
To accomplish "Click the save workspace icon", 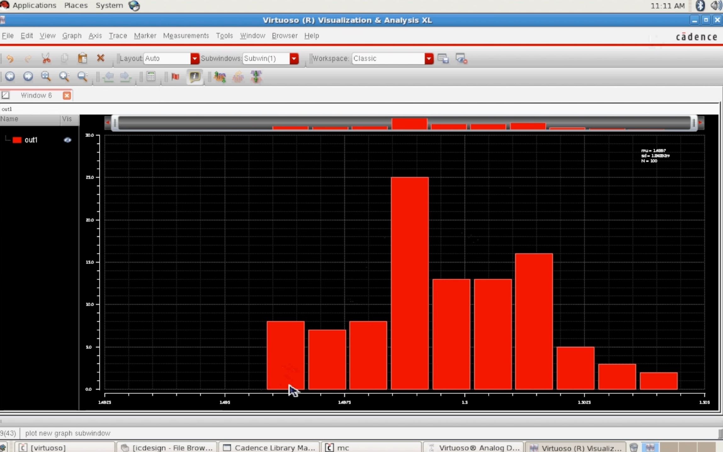I will click(x=443, y=59).
